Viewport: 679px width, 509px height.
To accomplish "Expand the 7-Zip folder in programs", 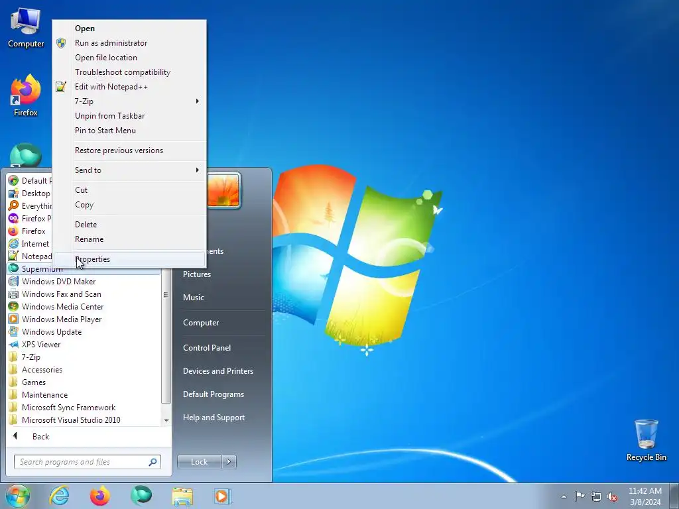I will click(84, 357).
